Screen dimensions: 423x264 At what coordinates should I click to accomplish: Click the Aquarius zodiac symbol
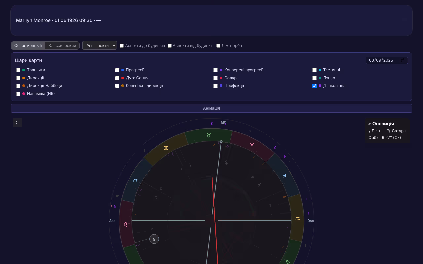tap(298, 218)
